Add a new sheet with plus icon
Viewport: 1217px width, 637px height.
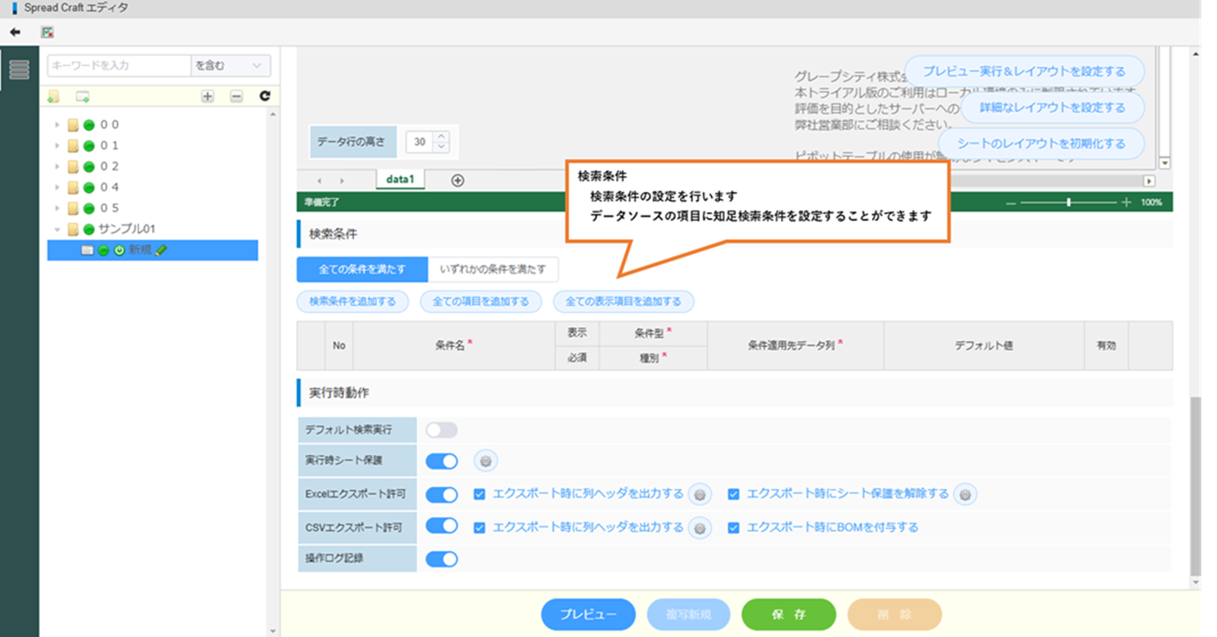pos(457,181)
